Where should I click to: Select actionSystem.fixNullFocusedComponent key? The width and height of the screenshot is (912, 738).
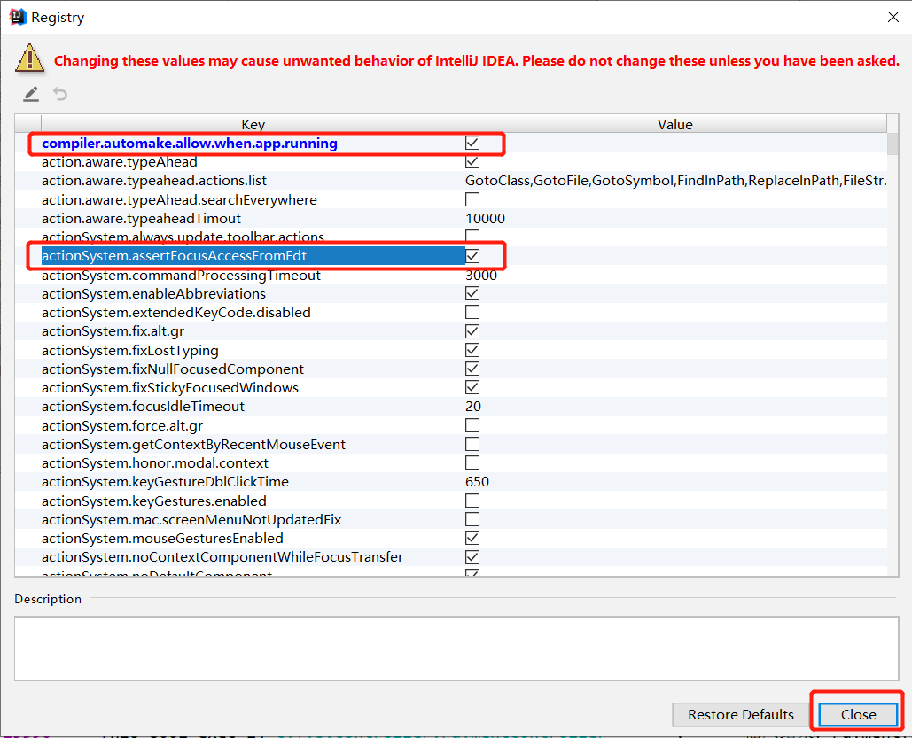[x=173, y=369]
